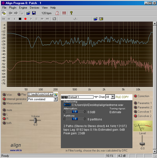Click the blue filter config browse button

[x=67, y=105]
